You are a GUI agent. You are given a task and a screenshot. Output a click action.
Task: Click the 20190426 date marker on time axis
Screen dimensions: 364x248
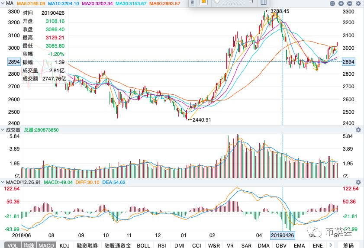tap(283, 235)
